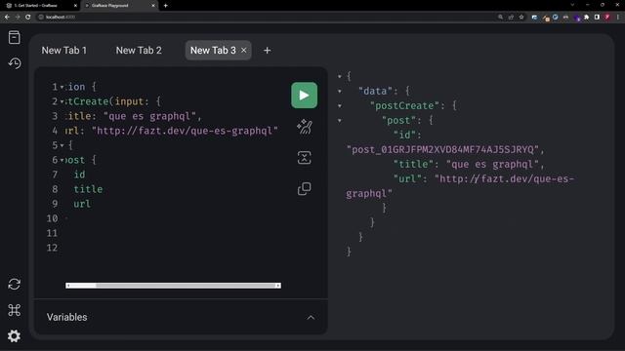The height and width of the screenshot is (351, 625).
Task: Collapse the fold arrow on editor line 6
Action: coord(62,160)
